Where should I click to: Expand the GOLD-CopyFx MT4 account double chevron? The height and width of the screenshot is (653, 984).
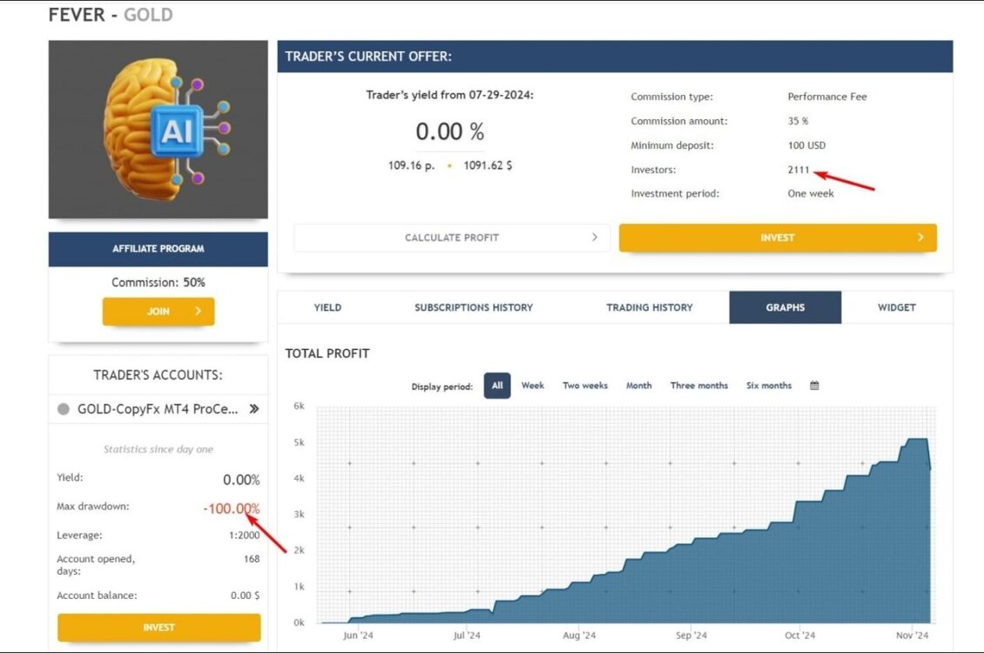tap(253, 409)
